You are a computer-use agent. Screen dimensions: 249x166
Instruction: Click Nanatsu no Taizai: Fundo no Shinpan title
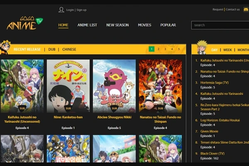pyautogui.click(x=160, y=119)
